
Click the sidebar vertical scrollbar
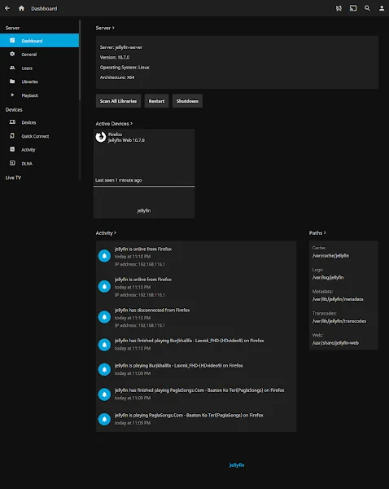pos(80,61)
